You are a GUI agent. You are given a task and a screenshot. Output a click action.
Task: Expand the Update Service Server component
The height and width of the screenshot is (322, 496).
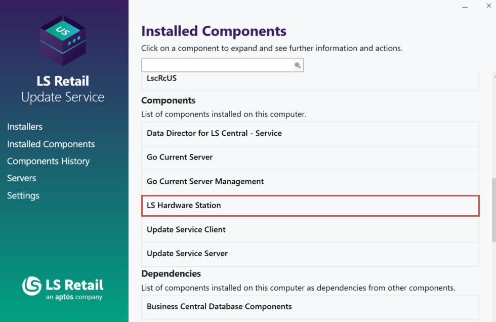(x=310, y=254)
